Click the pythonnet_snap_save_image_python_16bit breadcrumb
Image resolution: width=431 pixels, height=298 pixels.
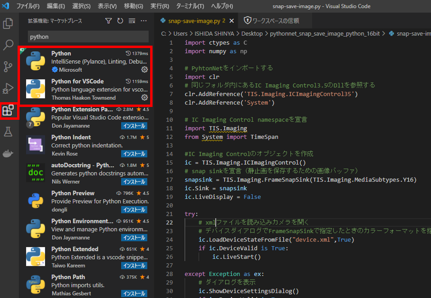[x=325, y=34]
